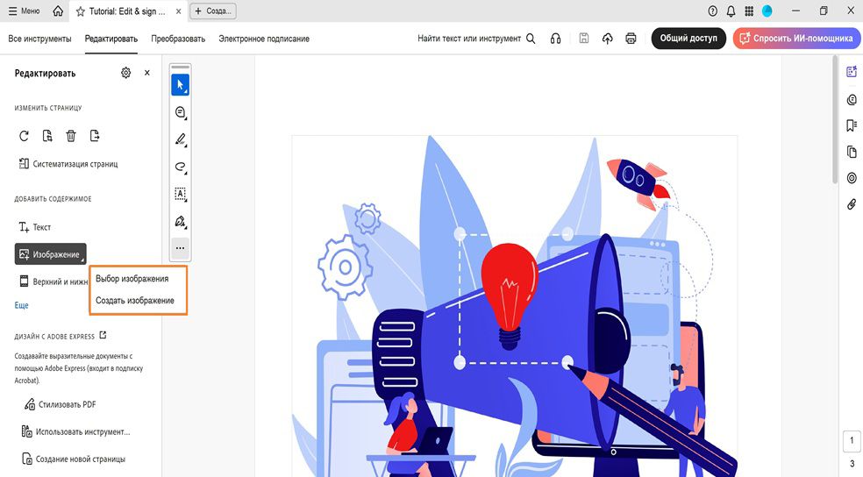Star the Tutorial: Edit & sign tab
This screenshot has width=863, height=477.
81,11
